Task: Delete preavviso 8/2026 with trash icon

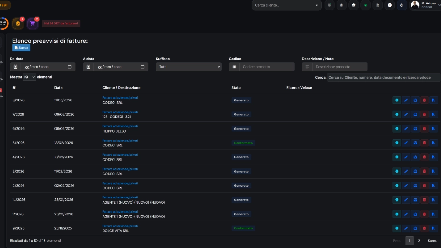Action: (424, 100)
